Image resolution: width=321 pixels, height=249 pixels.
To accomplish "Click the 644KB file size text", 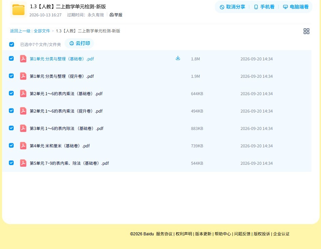I will coord(197,93).
